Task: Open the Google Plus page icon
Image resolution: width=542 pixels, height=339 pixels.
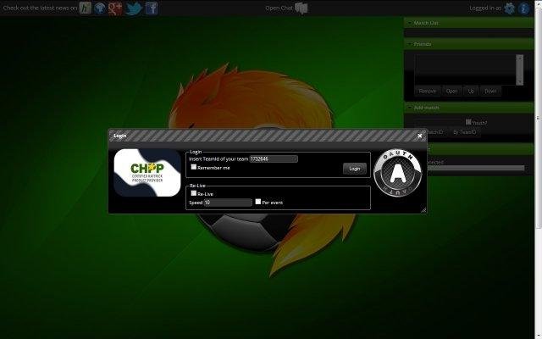Action: pos(115,8)
